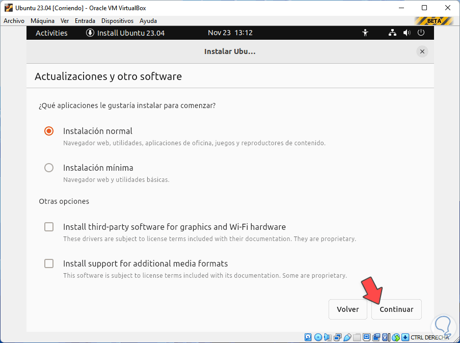Check Install support for additional media formats

click(x=49, y=263)
